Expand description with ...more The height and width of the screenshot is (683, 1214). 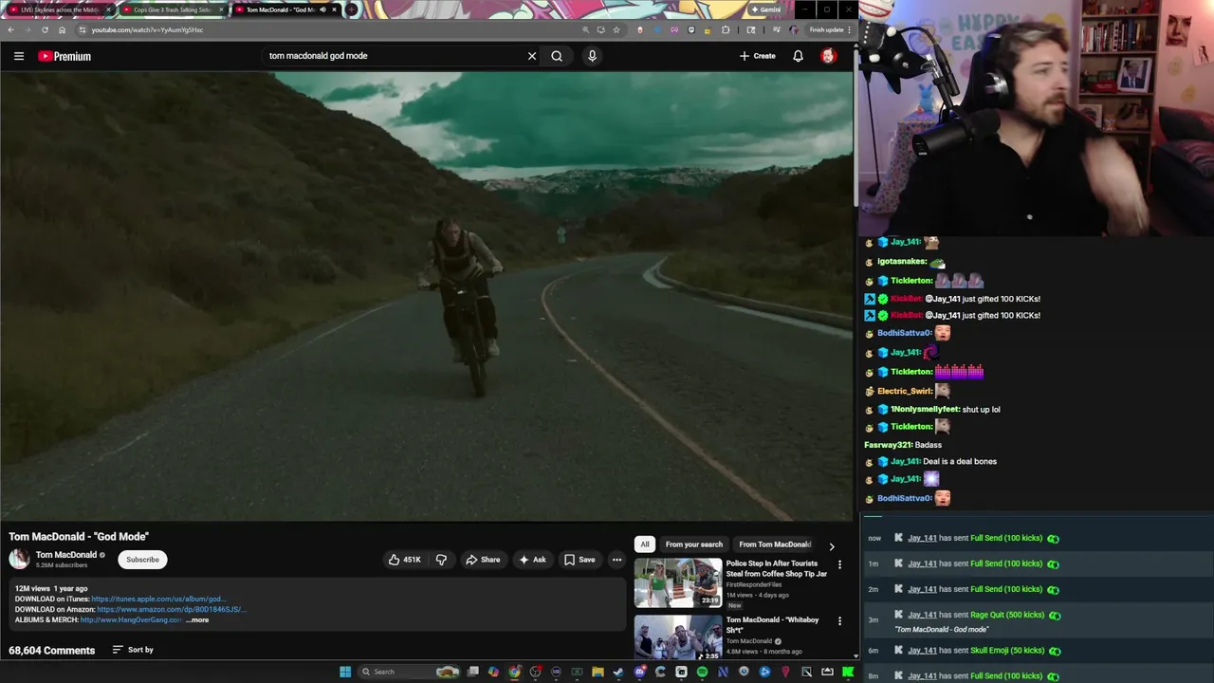[197, 619]
